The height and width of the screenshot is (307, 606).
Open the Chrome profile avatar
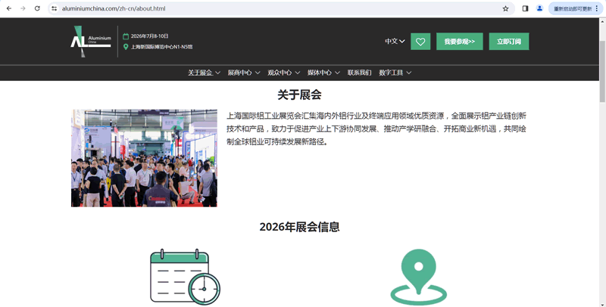coord(539,8)
